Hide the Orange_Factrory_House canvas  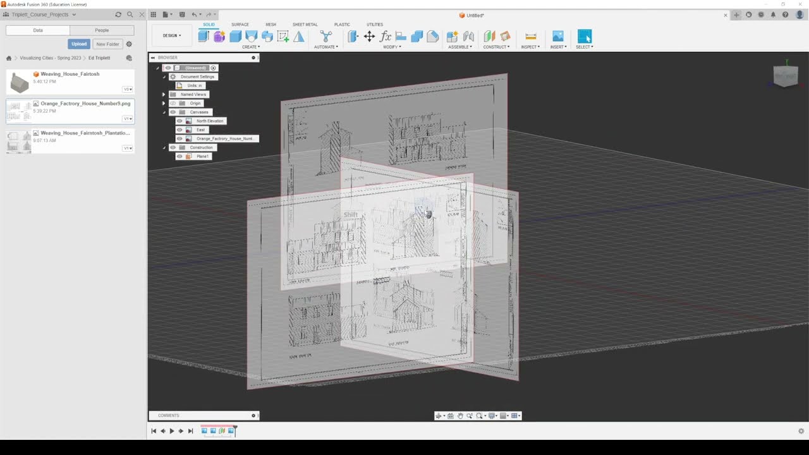click(179, 138)
